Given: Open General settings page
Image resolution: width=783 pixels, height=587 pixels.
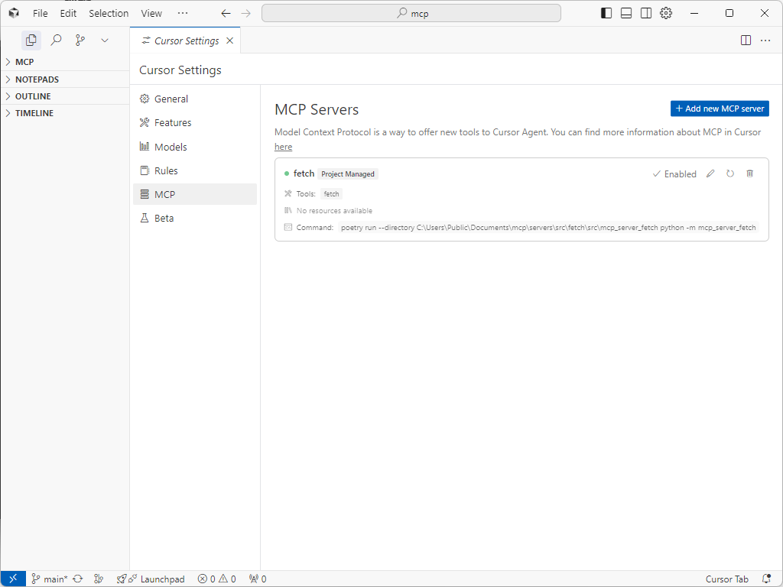Looking at the screenshot, I should pyautogui.click(x=195, y=99).
